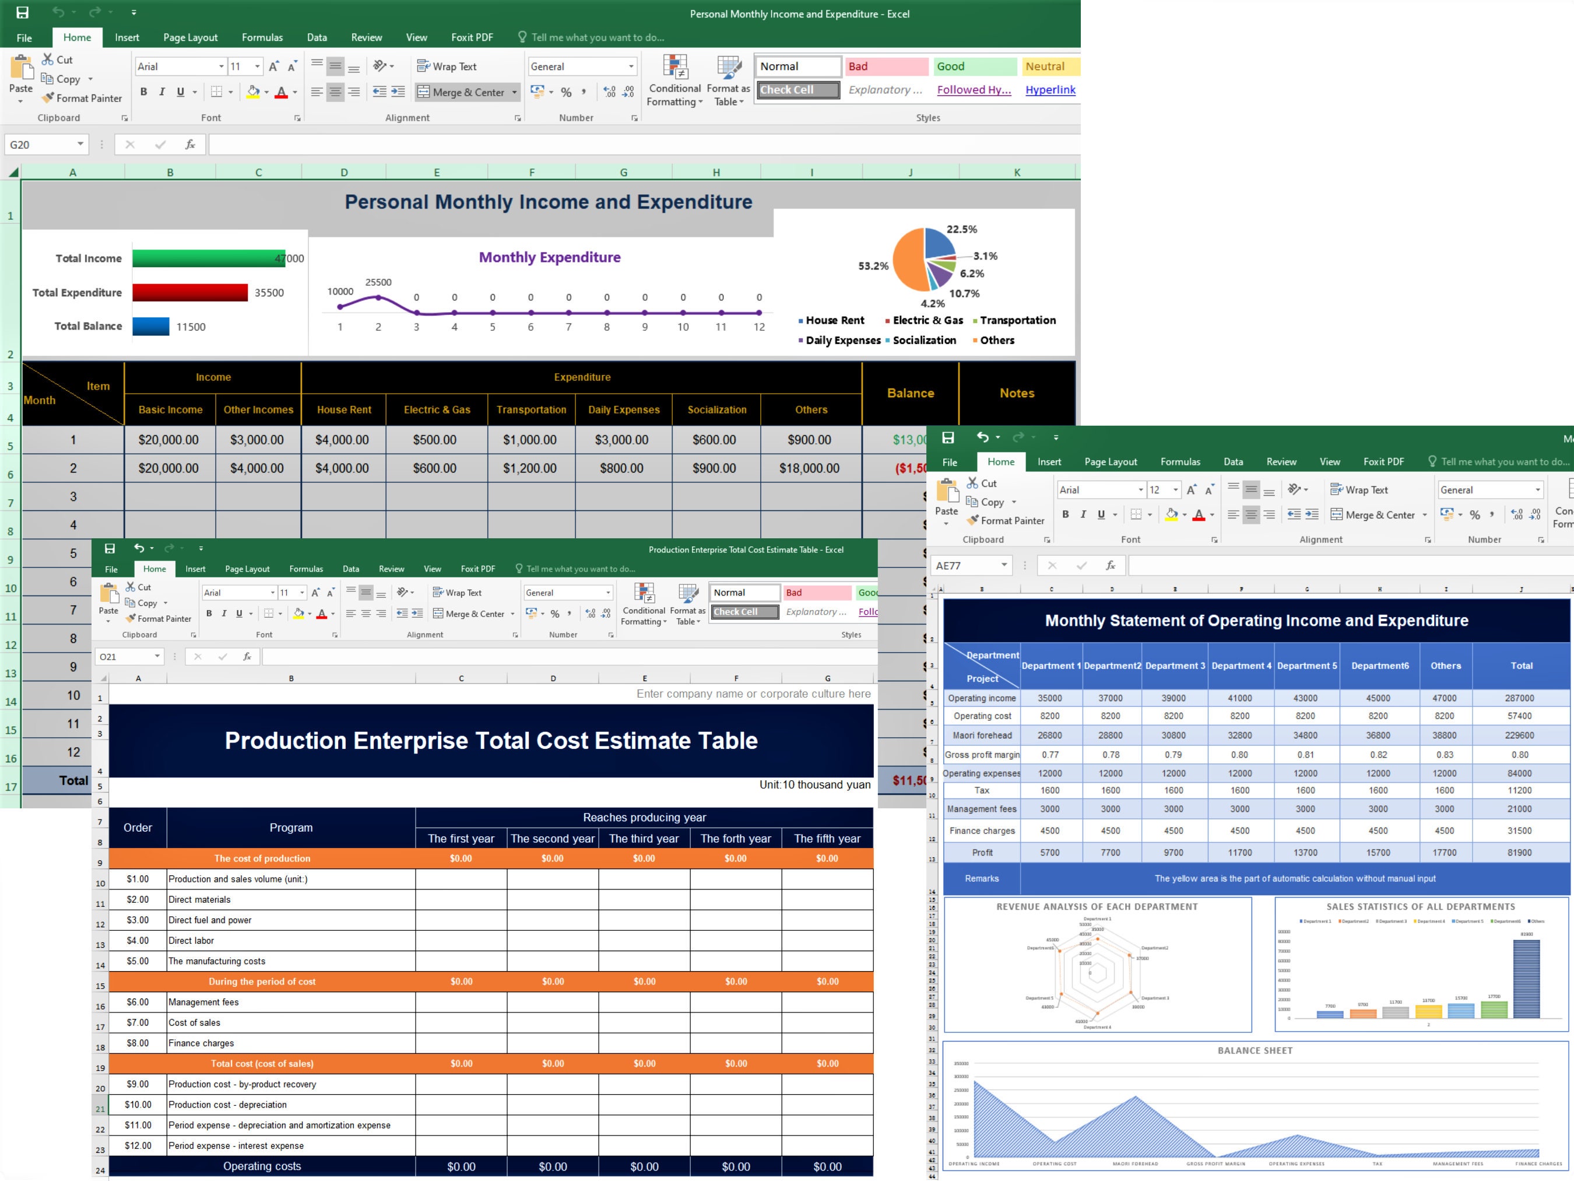Screen dimensions: 1574x1181
Task: Open Conditional Formatting in the ribbon
Action: pyautogui.click(x=674, y=80)
